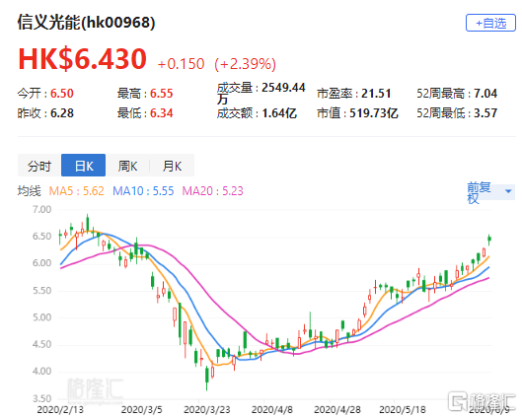Click the 昨收 previous close 6.28
522x418 pixels.
click(62, 113)
